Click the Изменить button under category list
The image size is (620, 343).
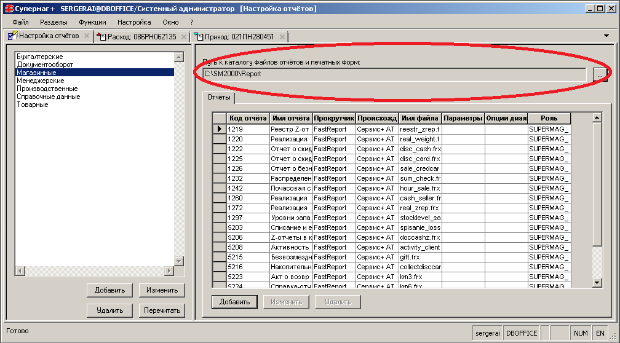[x=162, y=290]
